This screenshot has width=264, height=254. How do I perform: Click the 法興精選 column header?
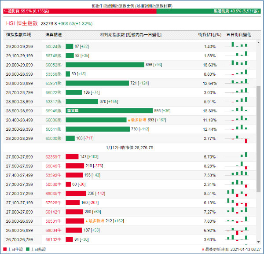click(54, 35)
